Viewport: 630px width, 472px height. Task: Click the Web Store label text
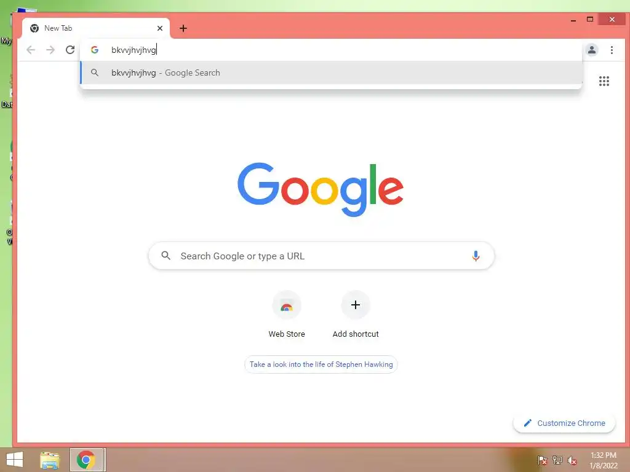(287, 334)
